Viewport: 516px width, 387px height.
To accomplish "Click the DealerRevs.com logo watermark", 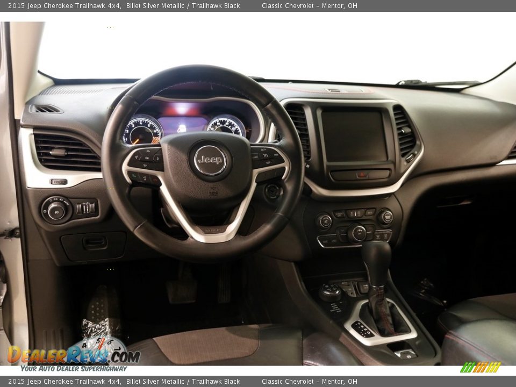I will [x=74, y=355].
